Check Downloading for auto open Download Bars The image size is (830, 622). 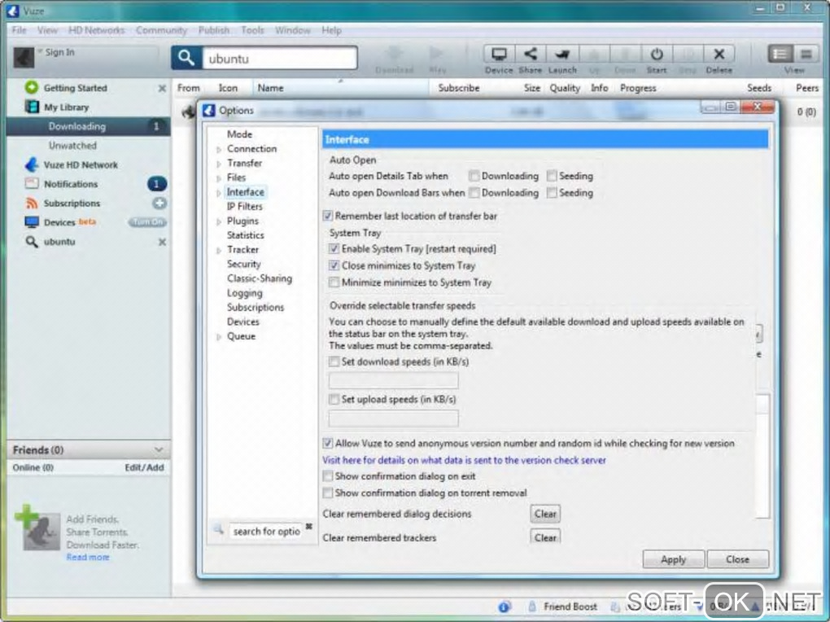pos(474,192)
